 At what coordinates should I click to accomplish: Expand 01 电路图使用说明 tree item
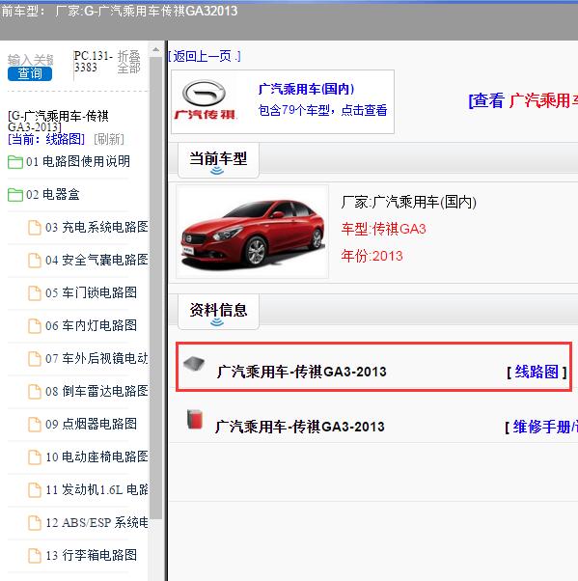coord(78,161)
